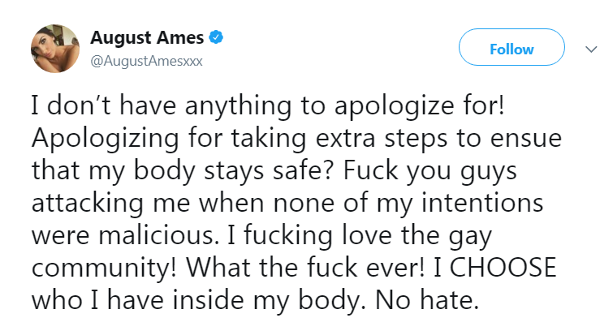613x318 pixels.
Task: Click the tweet's first line about apologizing
Action: click(x=268, y=106)
